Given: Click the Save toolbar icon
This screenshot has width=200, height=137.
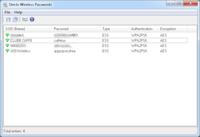Looking at the screenshot, I should click(x=8, y=20).
